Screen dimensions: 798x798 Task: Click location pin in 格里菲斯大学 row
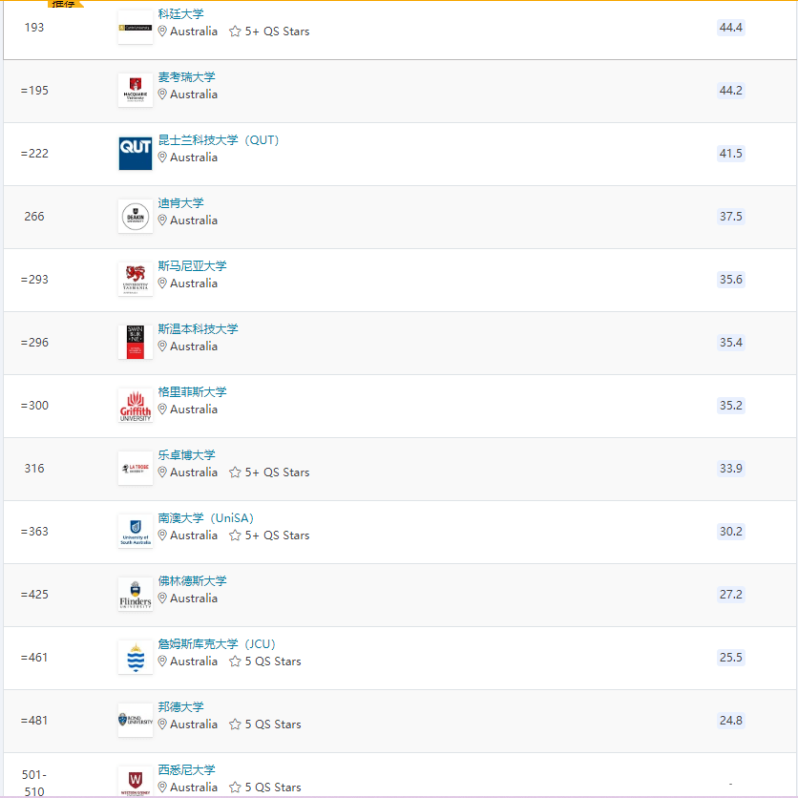[162, 409]
